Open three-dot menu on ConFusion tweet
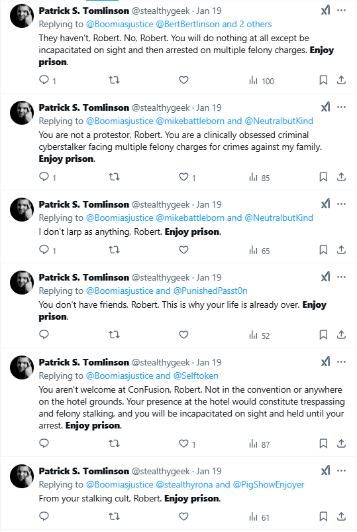 pos(341,362)
